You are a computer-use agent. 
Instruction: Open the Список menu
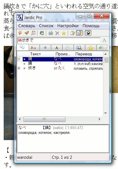(x=46, y=26)
